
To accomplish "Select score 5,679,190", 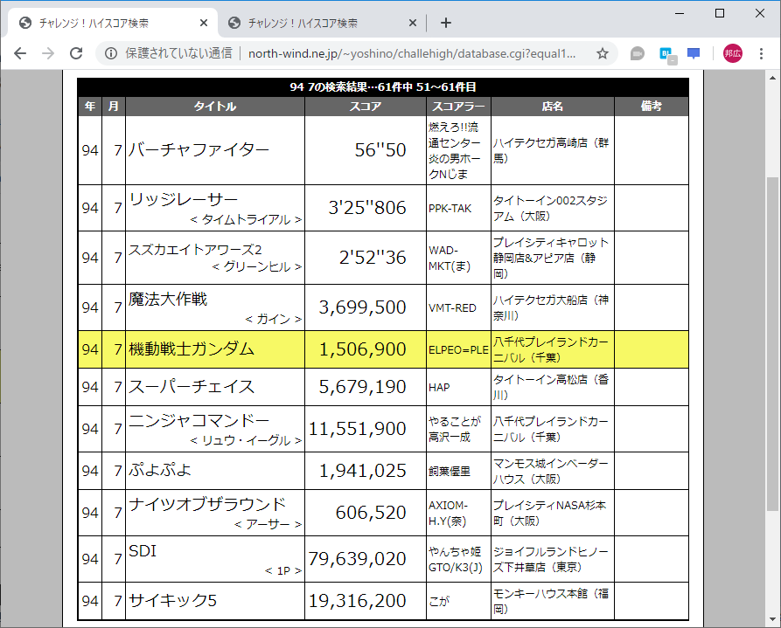I will tap(362, 387).
